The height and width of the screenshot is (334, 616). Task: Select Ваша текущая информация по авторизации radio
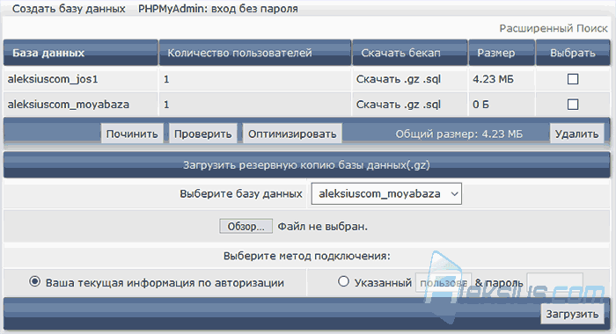34,281
